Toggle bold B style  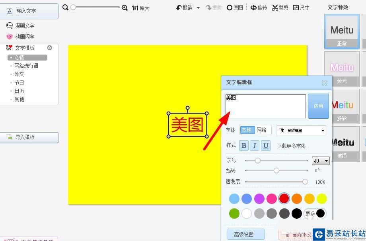(x=244, y=146)
